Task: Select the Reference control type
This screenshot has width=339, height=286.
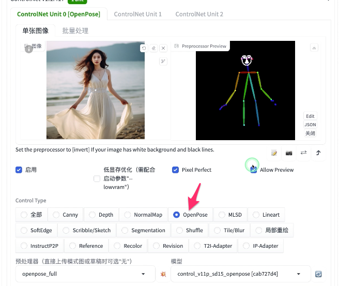Action: [86, 246]
